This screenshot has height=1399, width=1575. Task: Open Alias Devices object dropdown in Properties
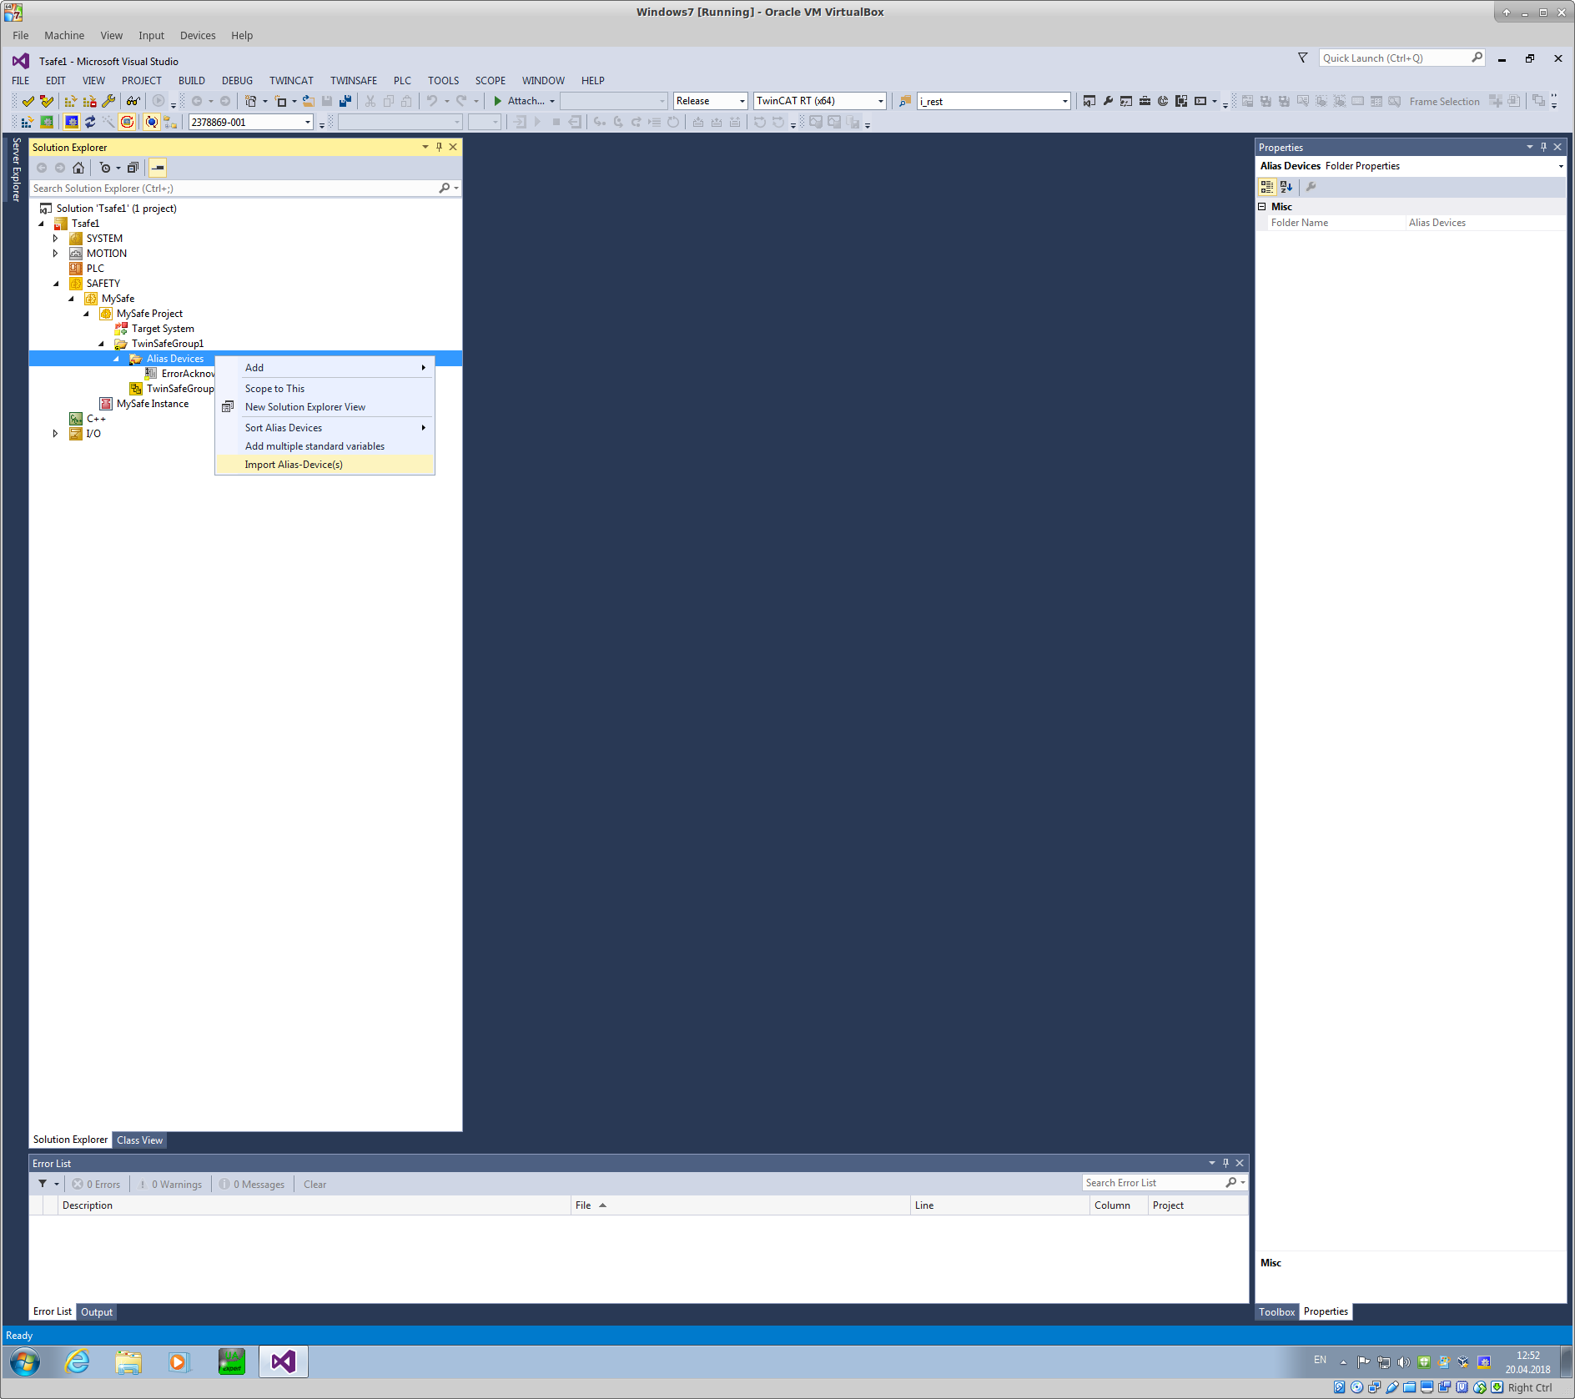1561,166
